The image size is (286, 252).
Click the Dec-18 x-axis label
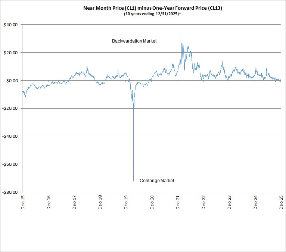tap(100, 202)
